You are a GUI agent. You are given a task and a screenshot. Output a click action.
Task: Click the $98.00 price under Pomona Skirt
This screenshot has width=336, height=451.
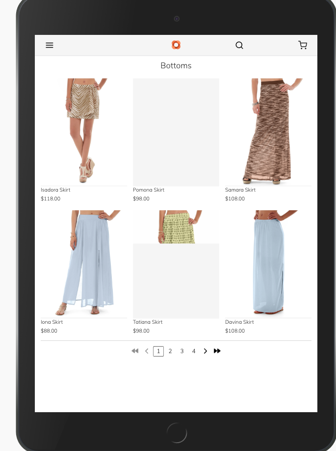click(141, 198)
